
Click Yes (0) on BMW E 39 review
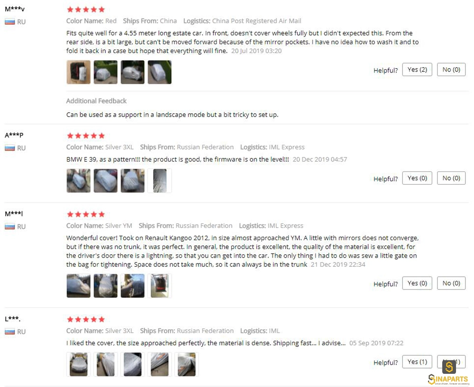coord(417,178)
